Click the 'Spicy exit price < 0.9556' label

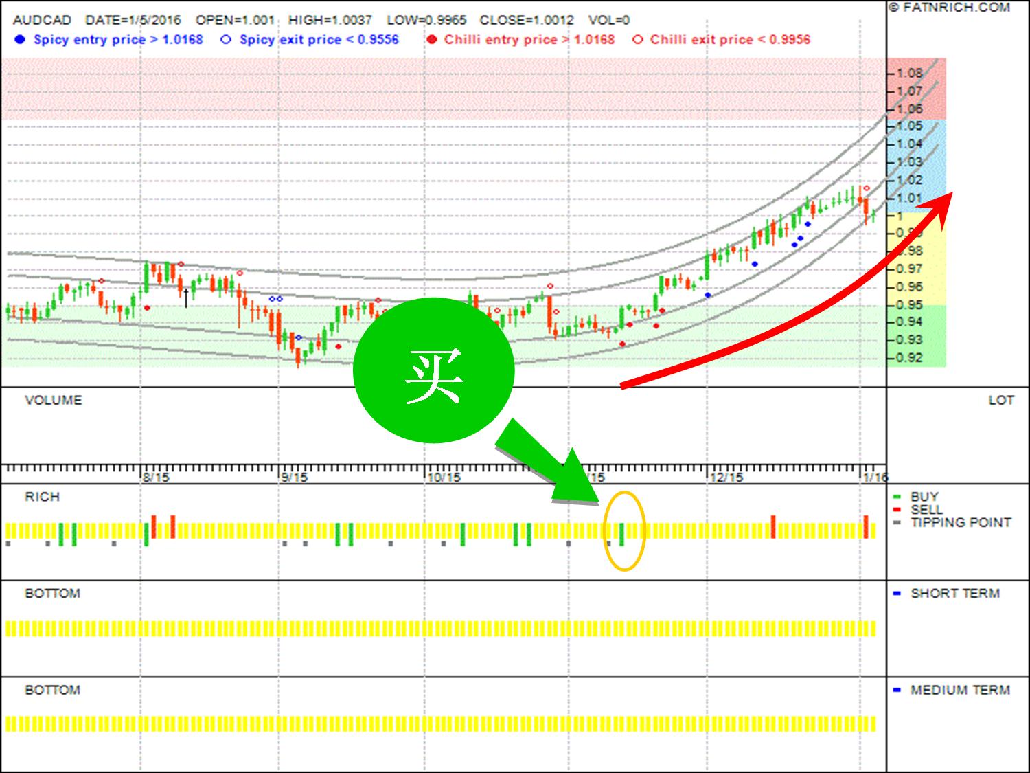click(319, 39)
